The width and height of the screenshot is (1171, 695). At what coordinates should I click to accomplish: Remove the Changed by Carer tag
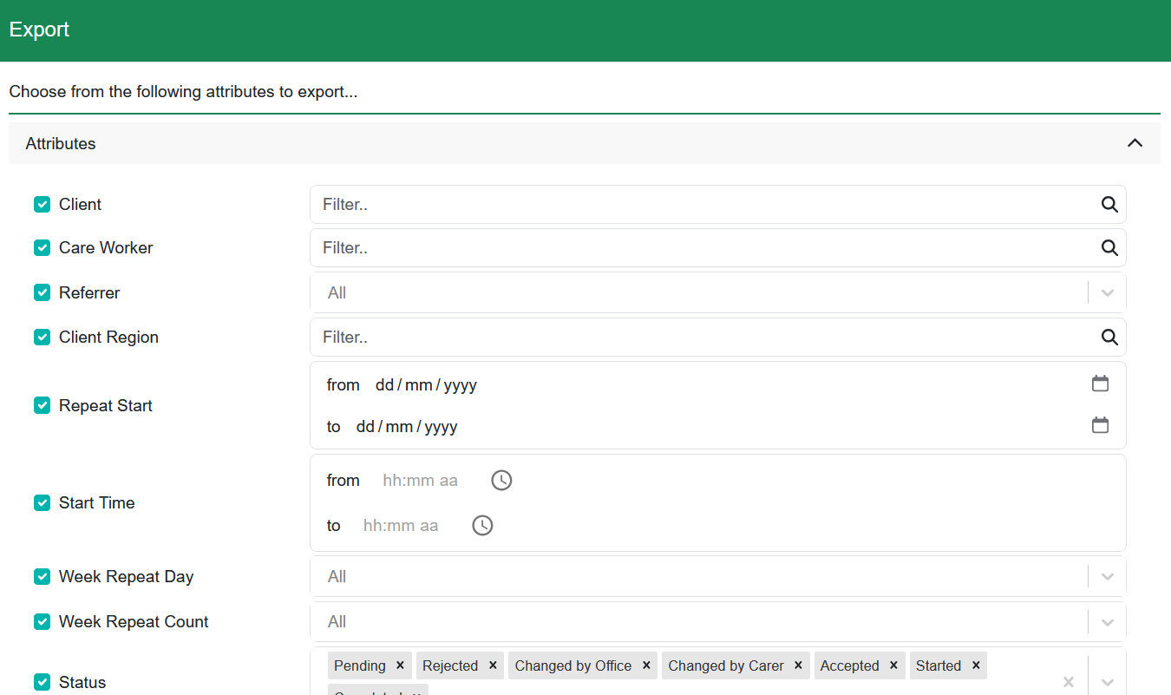[x=798, y=665]
